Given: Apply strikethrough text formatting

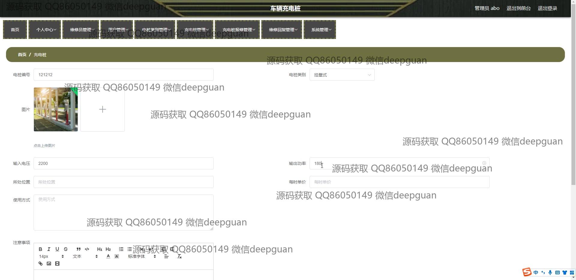Looking at the screenshot, I should pos(65,249).
